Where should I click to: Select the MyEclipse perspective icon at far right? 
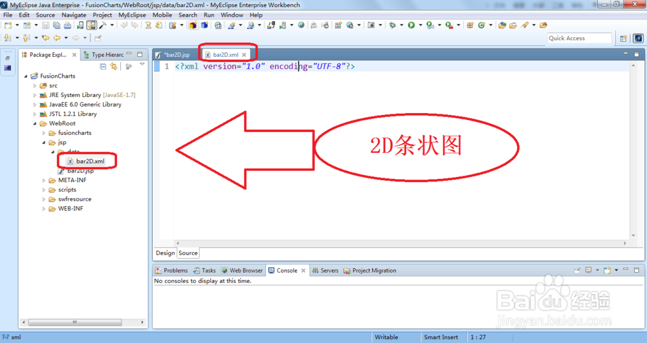[639, 38]
